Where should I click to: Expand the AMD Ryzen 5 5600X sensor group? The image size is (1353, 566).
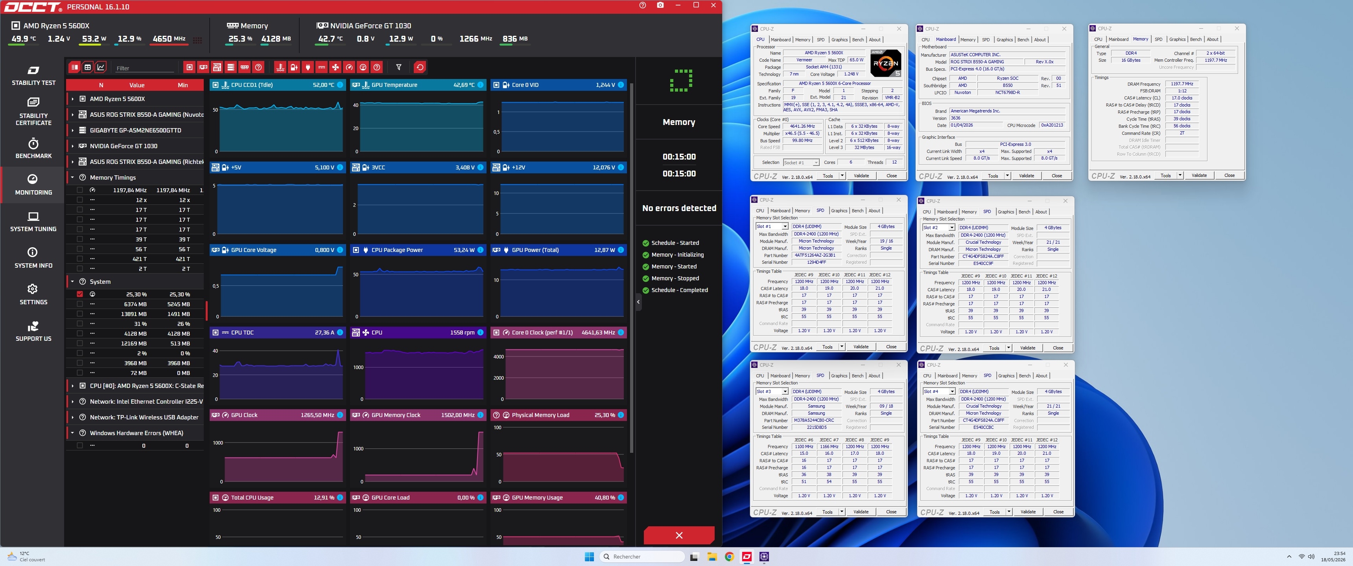click(72, 99)
